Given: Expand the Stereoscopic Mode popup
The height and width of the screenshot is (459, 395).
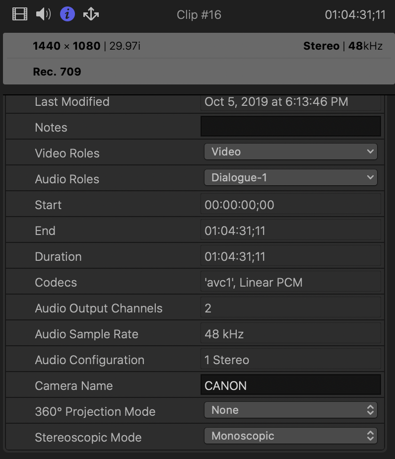Looking at the screenshot, I should pos(290,436).
